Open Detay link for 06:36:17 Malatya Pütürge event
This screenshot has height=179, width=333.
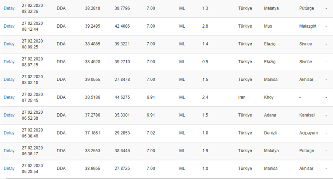tap(9, 151)
